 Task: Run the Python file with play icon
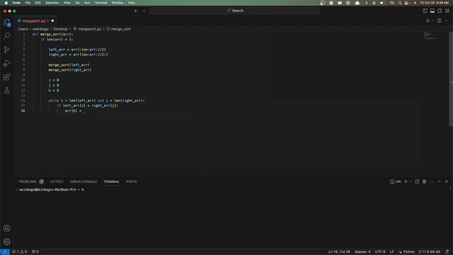(428, 21)
